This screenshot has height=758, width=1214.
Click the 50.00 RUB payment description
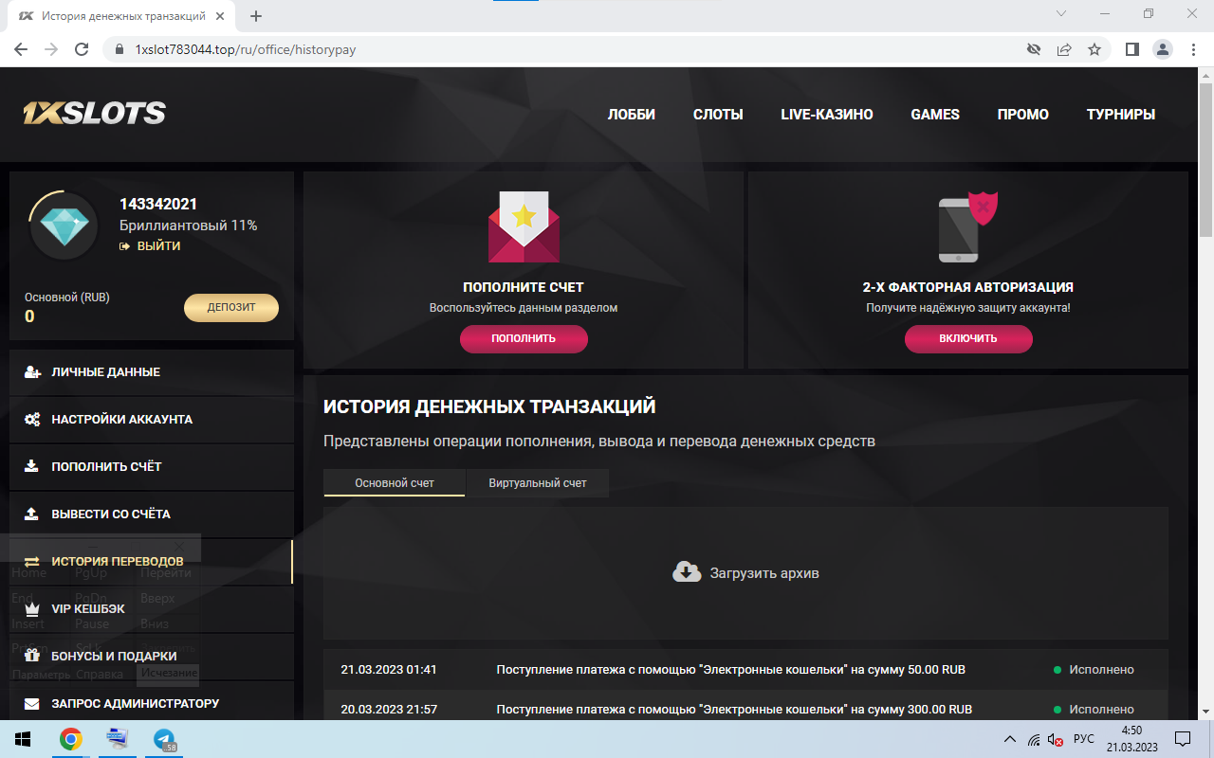click(x=731, y=670)
